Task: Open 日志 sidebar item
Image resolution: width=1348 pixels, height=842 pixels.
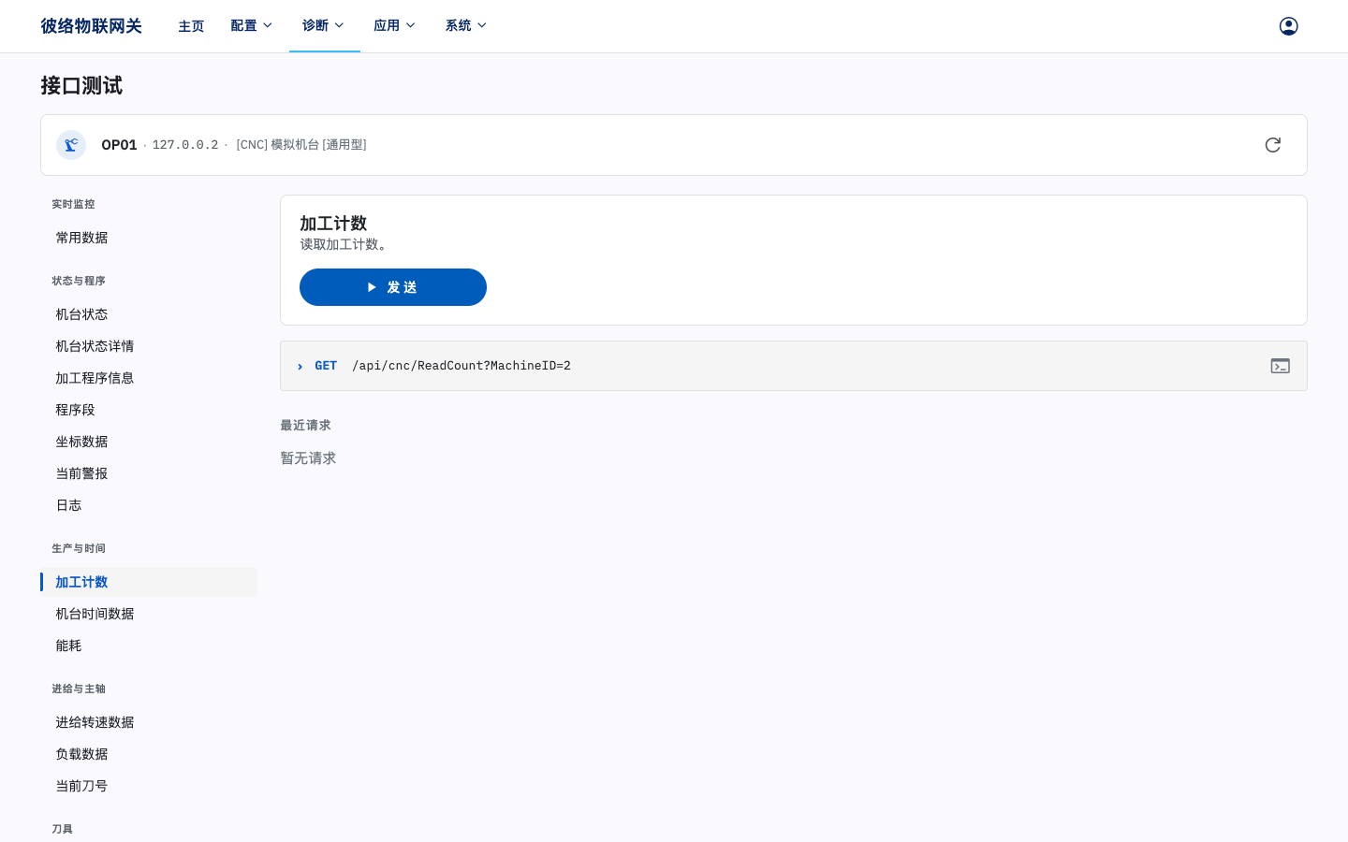Action: click(x=149, y=505)
